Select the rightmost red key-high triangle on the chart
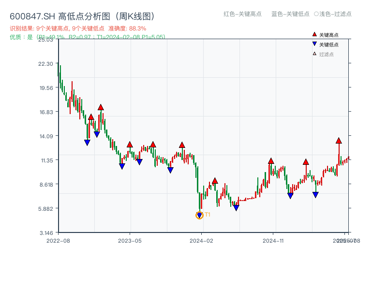The image size is (387, 290). 339,141
